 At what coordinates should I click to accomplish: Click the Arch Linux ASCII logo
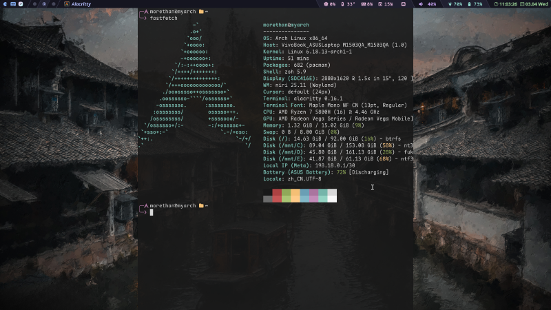[196, 85]
